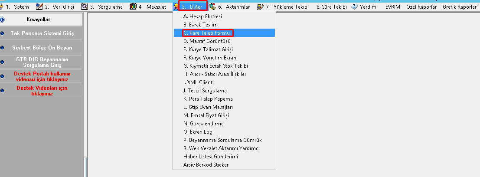Screen dimensions: 480x177
Task: Open the 6. Aktarımlar menu
Action: (x=234, y=7)
